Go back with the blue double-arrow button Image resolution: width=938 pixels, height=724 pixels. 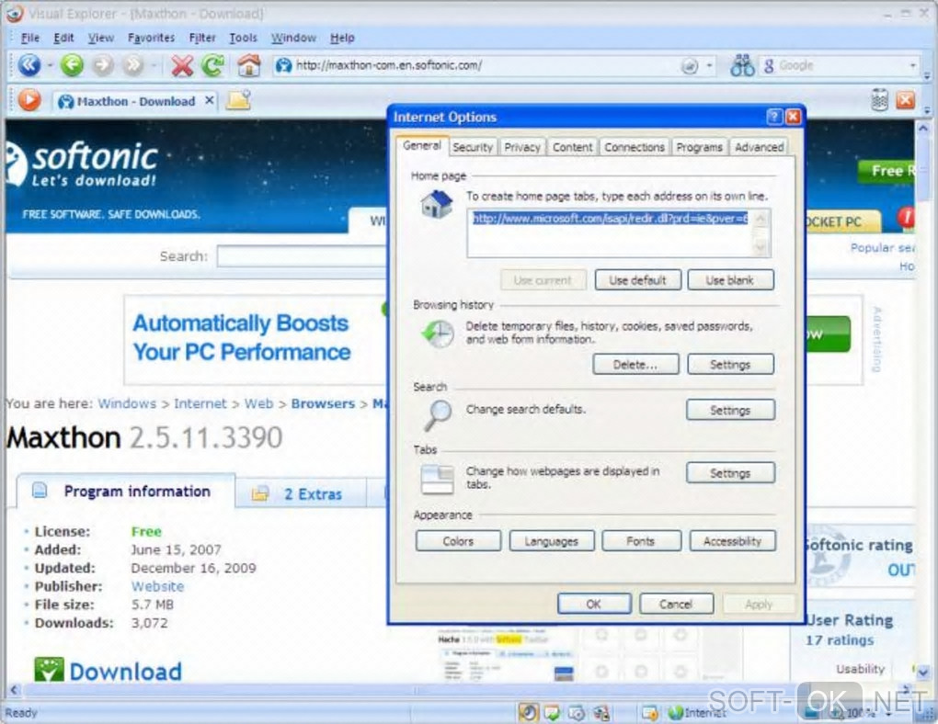pos(29,65)
